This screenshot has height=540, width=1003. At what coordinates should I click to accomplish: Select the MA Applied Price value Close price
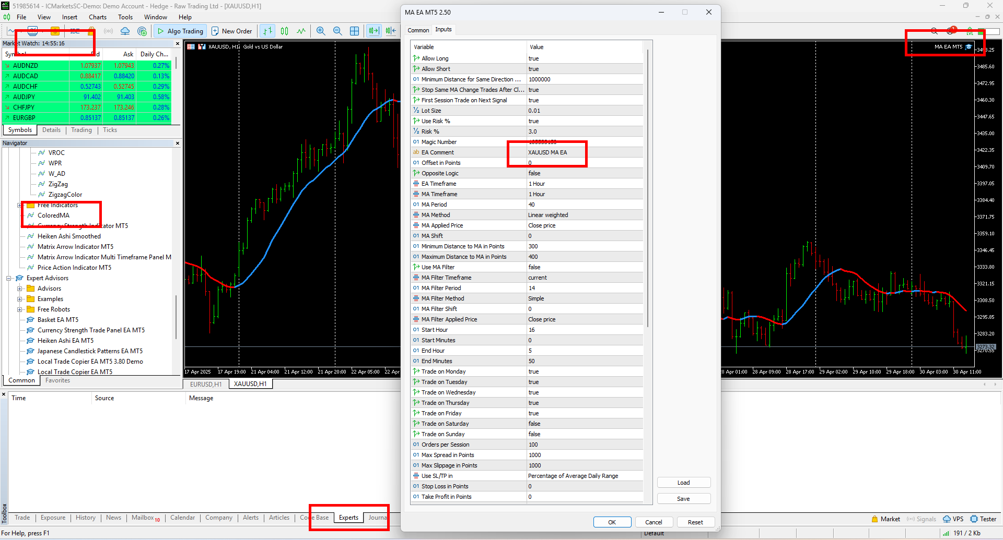pos(585,225)
